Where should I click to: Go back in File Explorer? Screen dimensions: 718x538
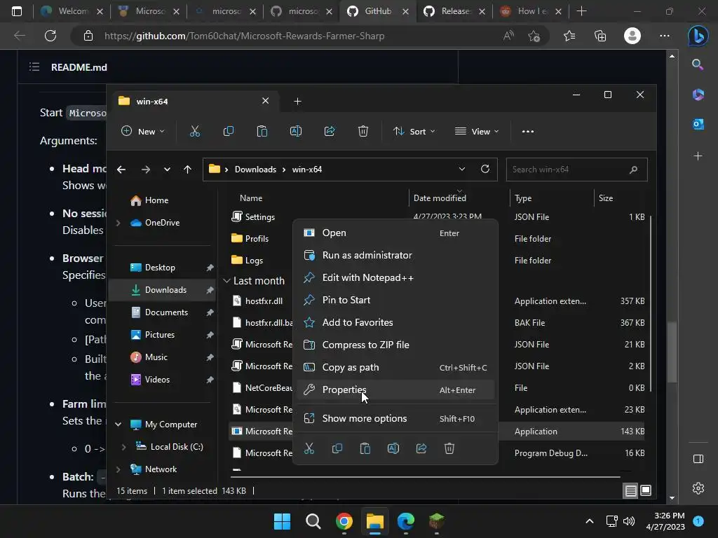(121, 170)
